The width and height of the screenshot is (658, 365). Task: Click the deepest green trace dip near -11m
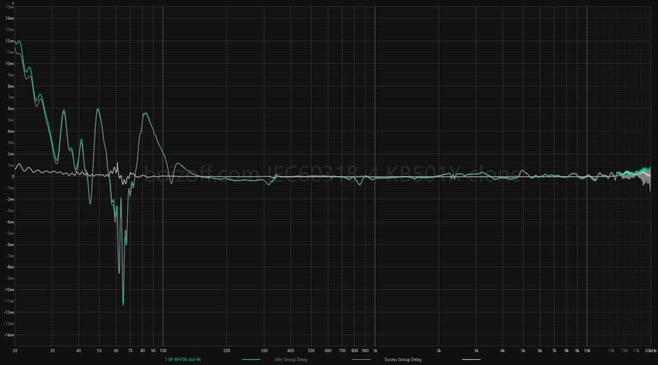[123, 304]
